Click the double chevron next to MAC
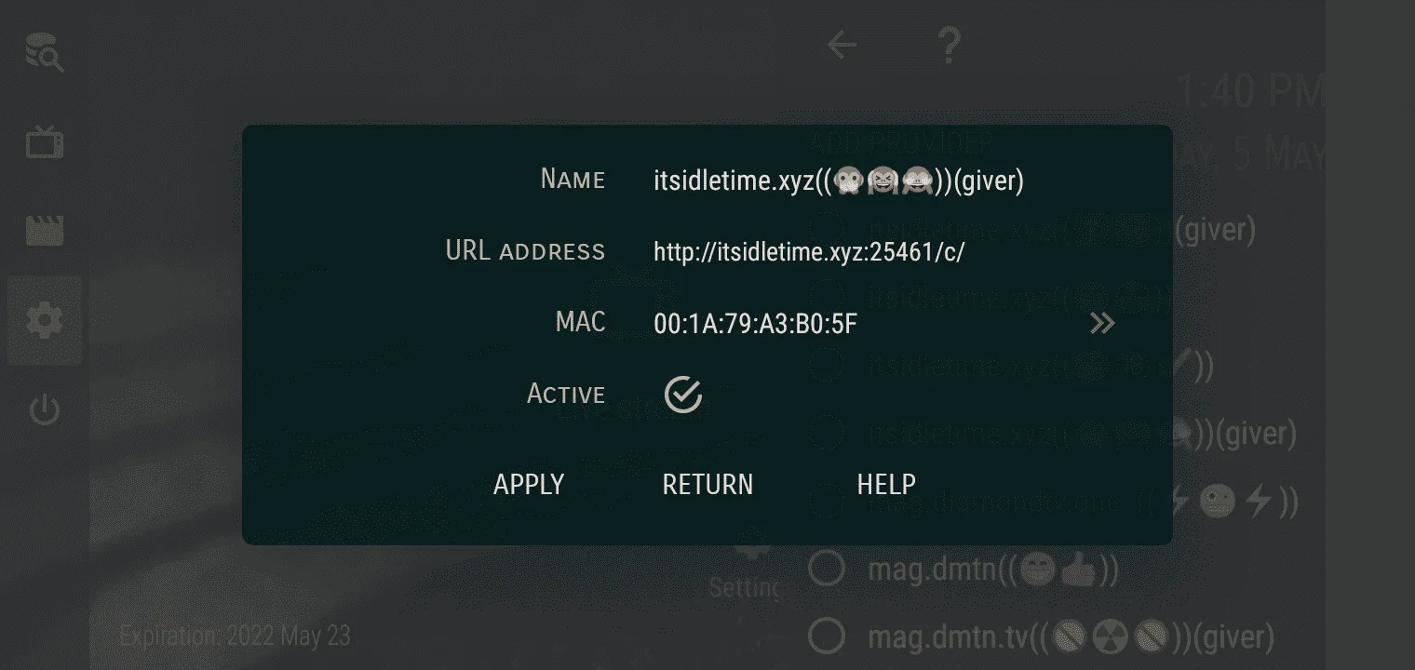Image resolution: width=1415 pixels, height=670 pixels. (1102, 323)
